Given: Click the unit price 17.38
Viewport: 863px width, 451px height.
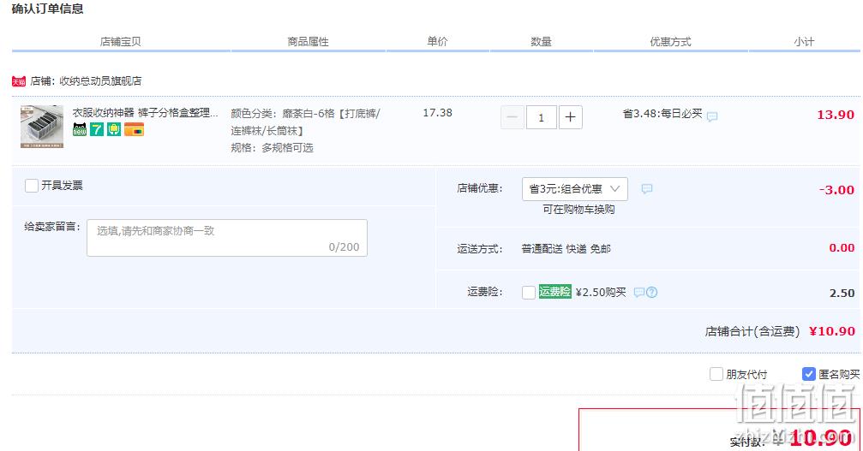Looking at the screenshot, I should coord(438,113).
